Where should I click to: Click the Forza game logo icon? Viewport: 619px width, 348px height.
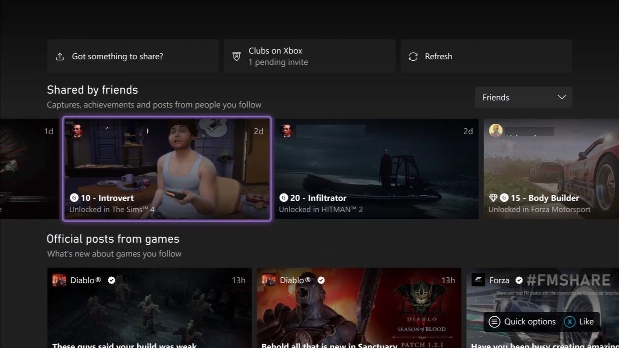479,280
